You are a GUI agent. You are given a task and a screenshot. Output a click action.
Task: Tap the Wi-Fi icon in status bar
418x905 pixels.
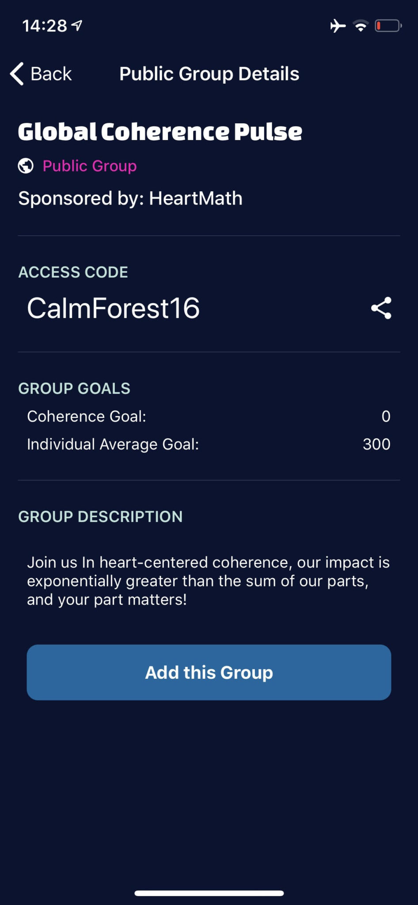(361, 27)
